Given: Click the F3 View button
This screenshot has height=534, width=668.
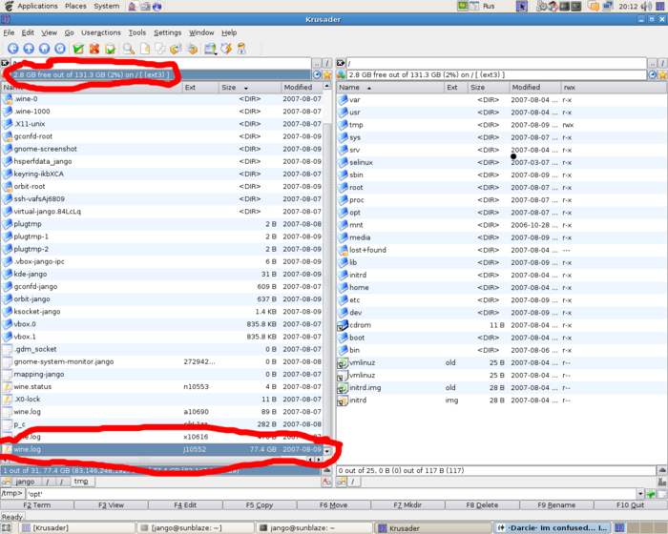Looking at the screenshot, I should (x=112, y=505).
